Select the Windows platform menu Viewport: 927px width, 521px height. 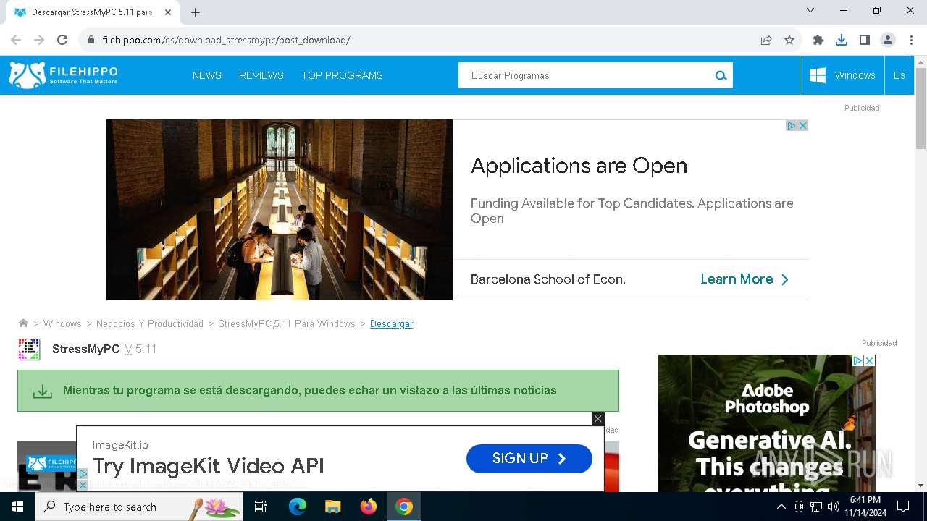842,75
